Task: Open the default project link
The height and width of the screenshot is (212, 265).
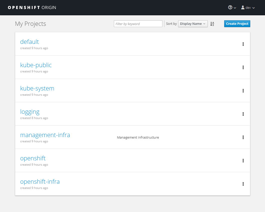Action: (x=30, y=42)
